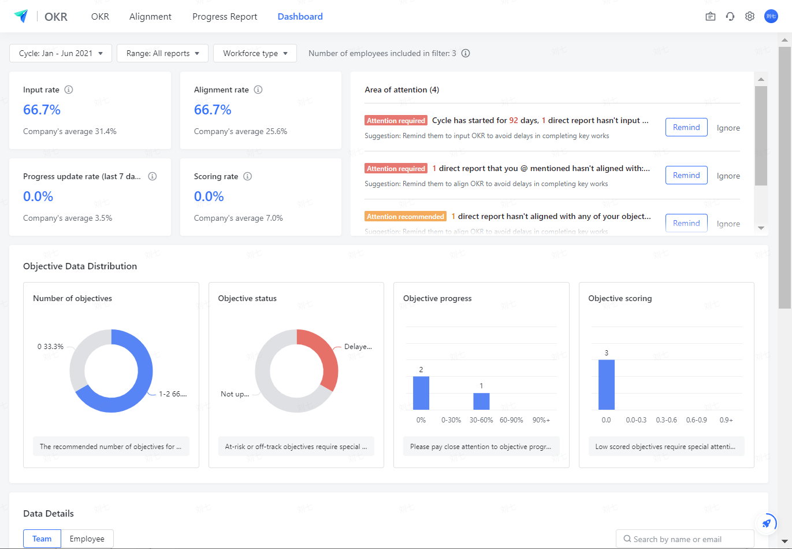Switch to Employee data view
The height and width of the screenshot is (549, 792).
[87, 539]
